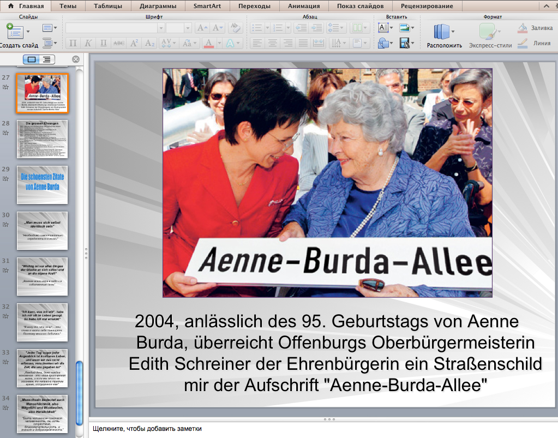Open bulleted list style dropdown arrow
The width and height of the screenshot is (558, 438).
point(267,28)
